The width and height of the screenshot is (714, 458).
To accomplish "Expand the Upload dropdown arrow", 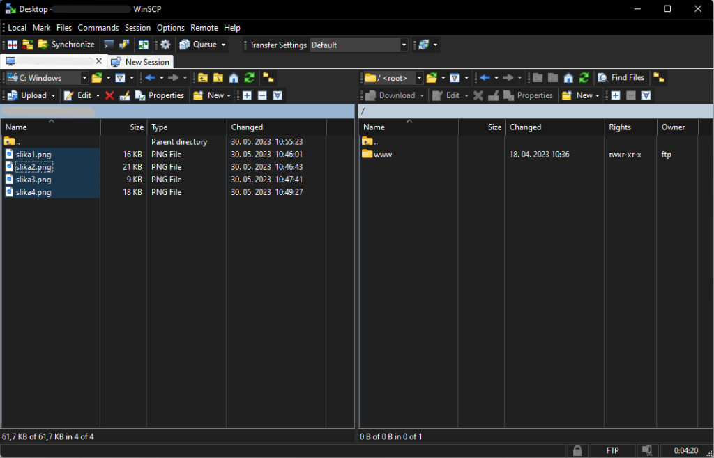I will 53,95.
